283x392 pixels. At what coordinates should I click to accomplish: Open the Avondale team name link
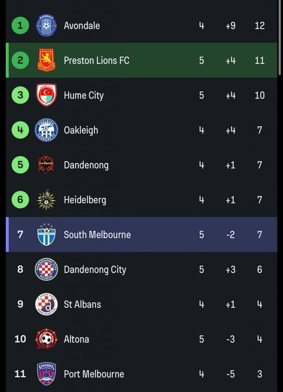[82, 26]
